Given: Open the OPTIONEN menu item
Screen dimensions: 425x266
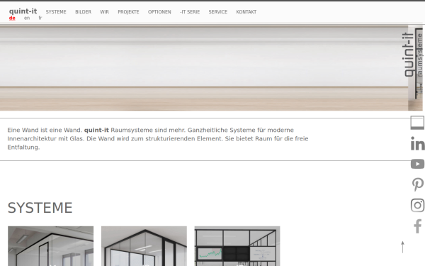Looking at the screenshot, I should [x=159, y=12].
